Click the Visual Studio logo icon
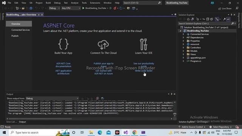Image resolution: width=242 pixels, height=136 pixels. pos(4,3)
